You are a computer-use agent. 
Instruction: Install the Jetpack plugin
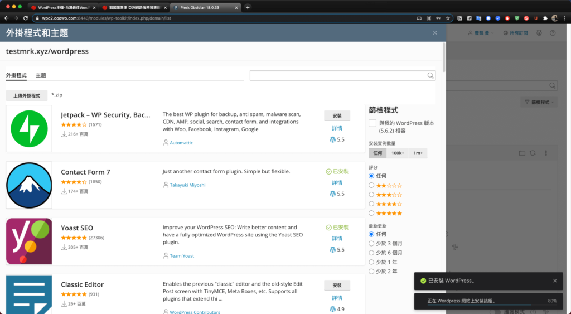[337, 115]
